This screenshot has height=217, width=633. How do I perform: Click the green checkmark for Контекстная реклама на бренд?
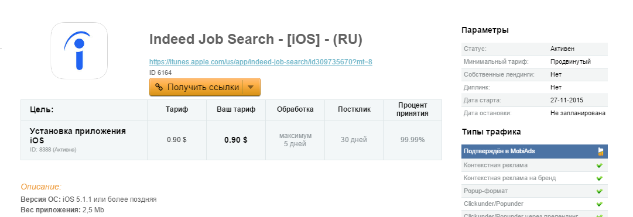coord(600,178)
